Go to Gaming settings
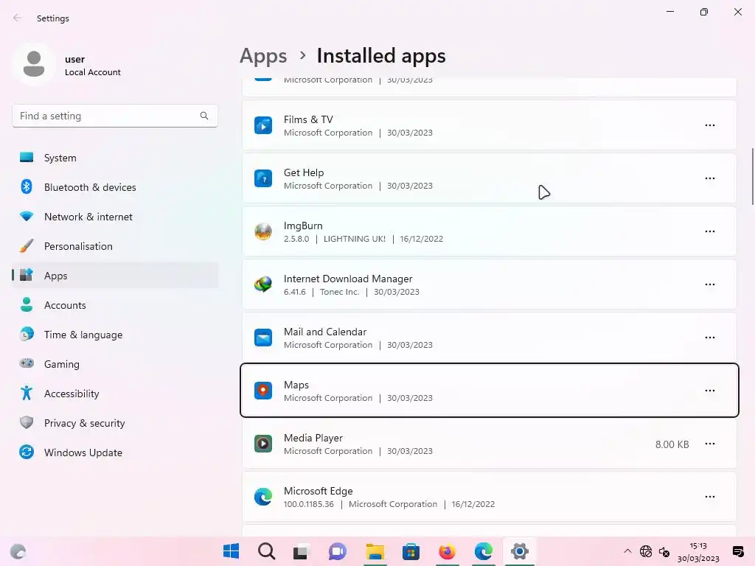This screenshot has width=755, height=566. tap(114, 364)
